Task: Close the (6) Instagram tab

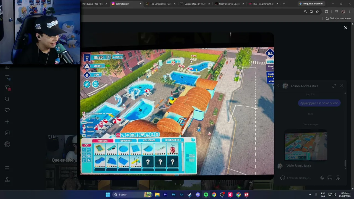Action: [140, 4]
